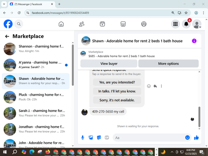This screenshot has height=156, width=208.
Task: Send 'Sorry, it's not available.' response
Action: pos(117,100)
